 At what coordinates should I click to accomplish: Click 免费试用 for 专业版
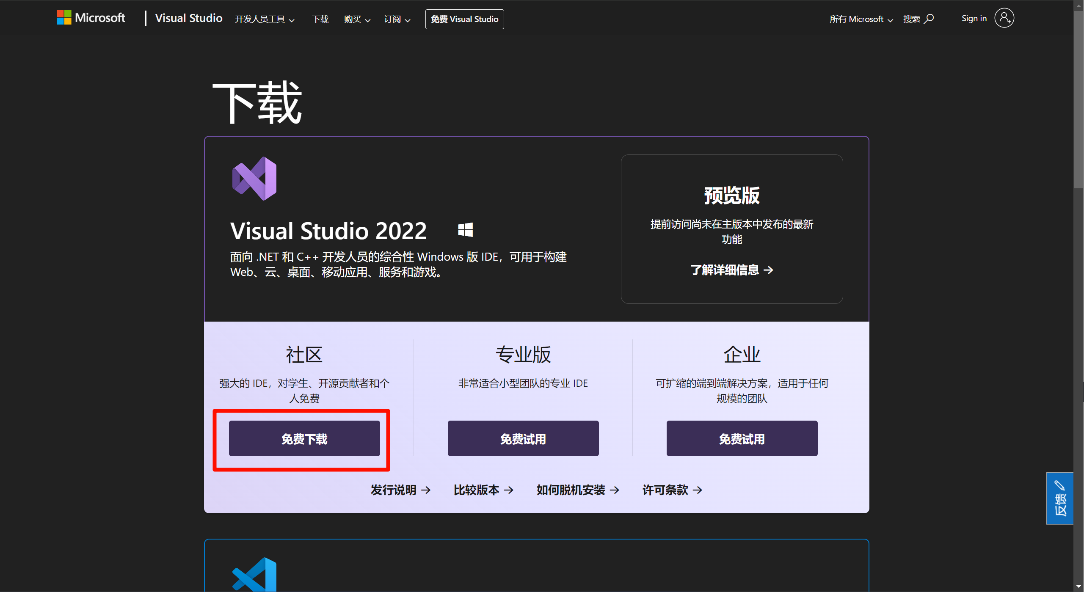(x=523, y=438)
